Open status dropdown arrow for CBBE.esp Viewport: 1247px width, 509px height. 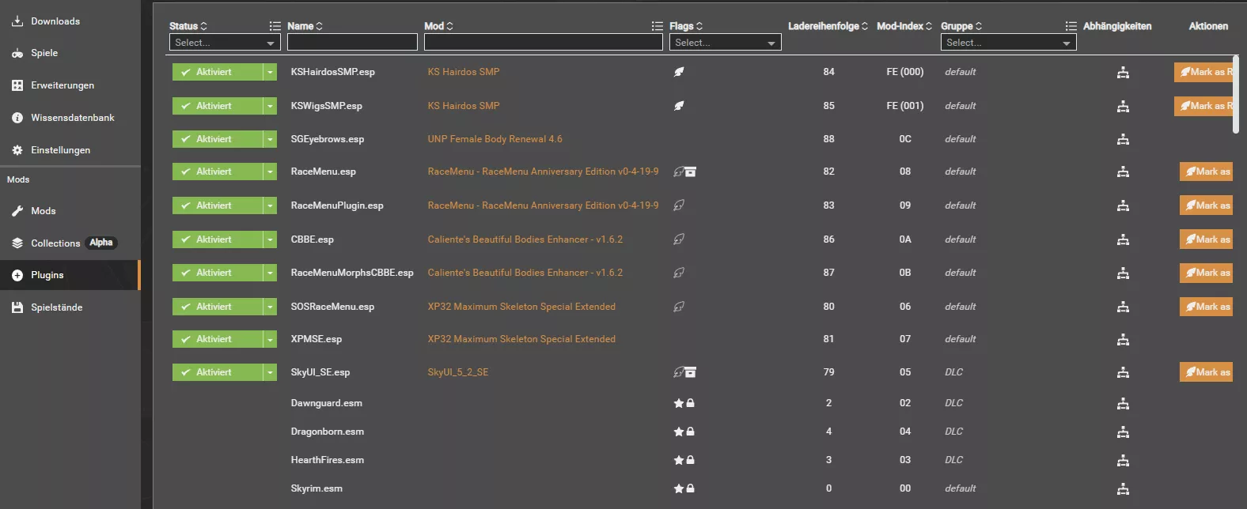(x=271, y=239)
